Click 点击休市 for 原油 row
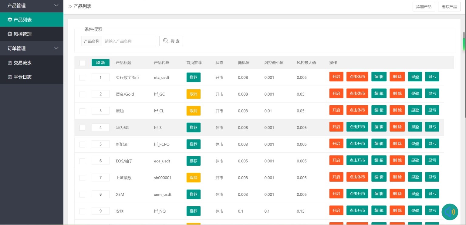This screenshot has height=225, width=466. (x=357, y=110)
